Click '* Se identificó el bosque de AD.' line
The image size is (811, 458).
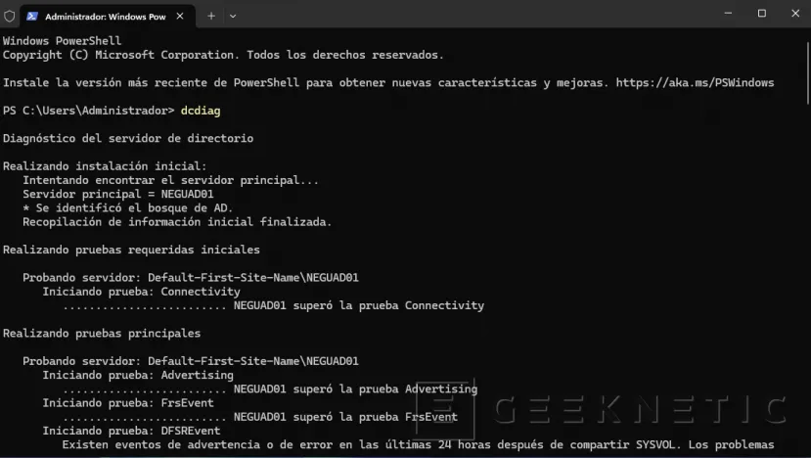pyautogui.click(x=128, y=208)
